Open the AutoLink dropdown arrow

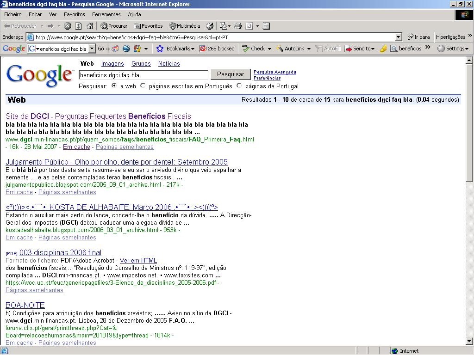click(309, 49)
